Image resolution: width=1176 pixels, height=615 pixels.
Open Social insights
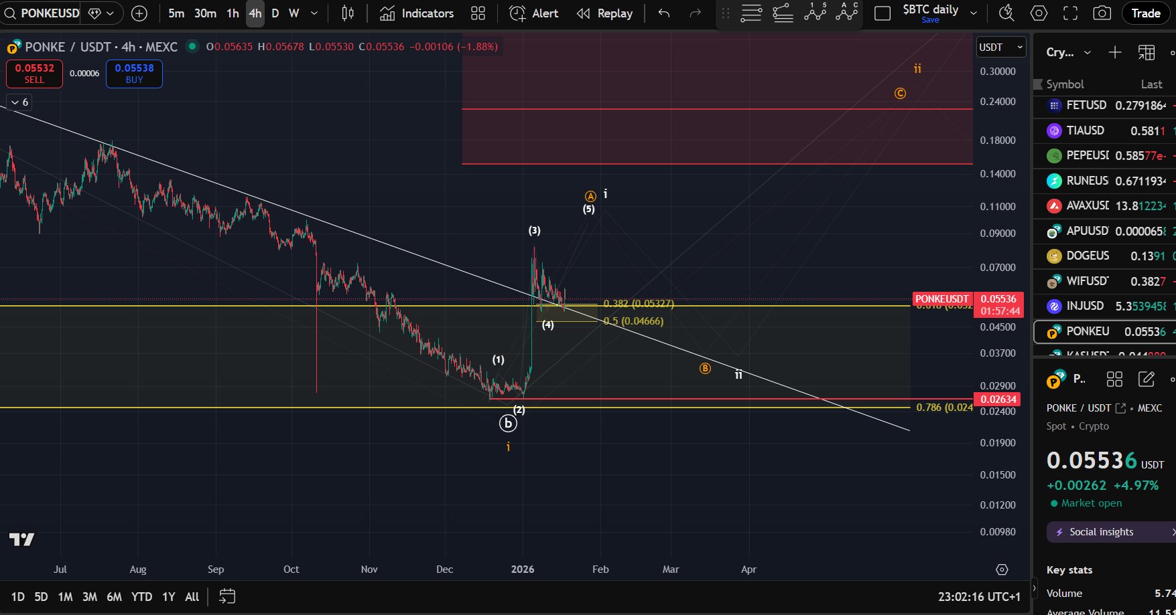point(1111,532)
